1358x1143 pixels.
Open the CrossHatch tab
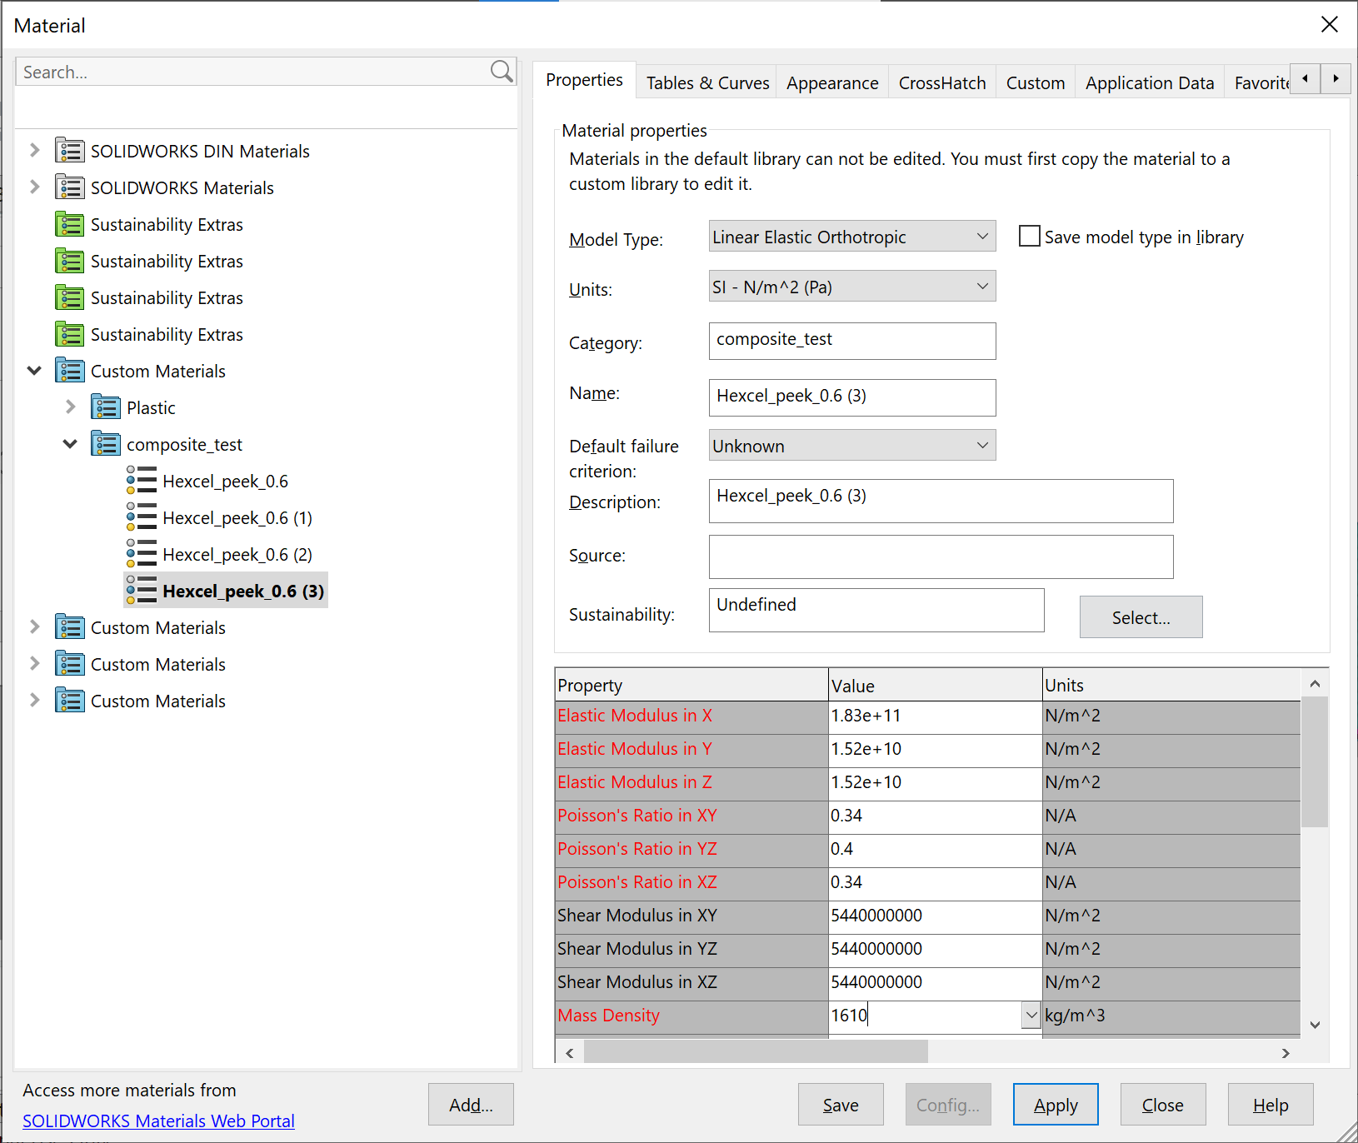click(x=942, y=83)
